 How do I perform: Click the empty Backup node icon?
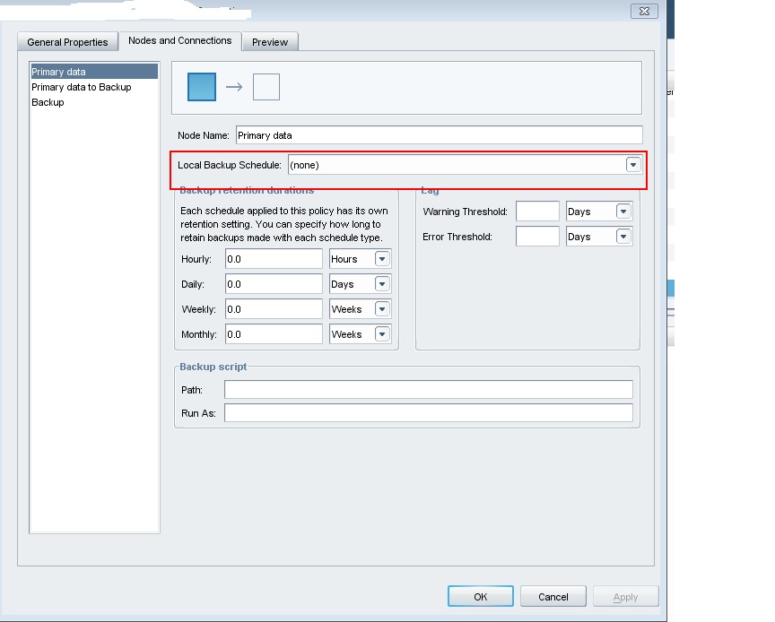[266, 87]
